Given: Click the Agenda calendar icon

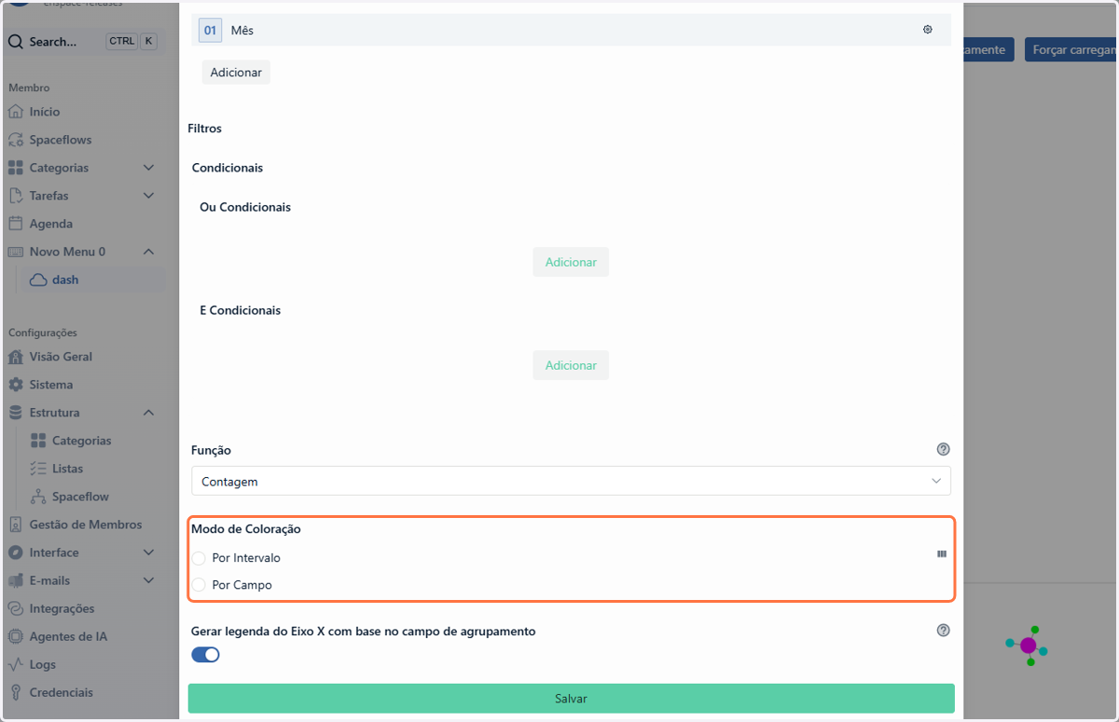Looking at the screenshot, I should [x=15, y=224].
